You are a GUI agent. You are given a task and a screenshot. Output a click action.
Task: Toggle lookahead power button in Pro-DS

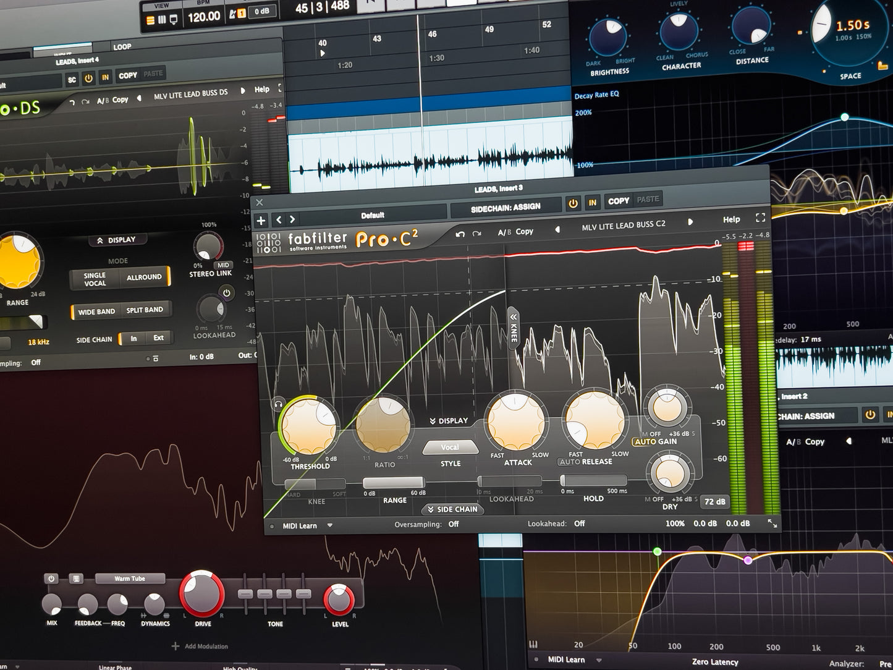click(x=227, y=292)
